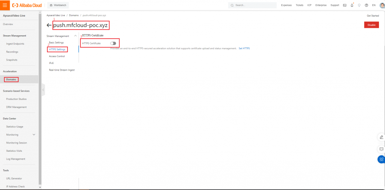Open the Workbench home button

tap(58, 5)
